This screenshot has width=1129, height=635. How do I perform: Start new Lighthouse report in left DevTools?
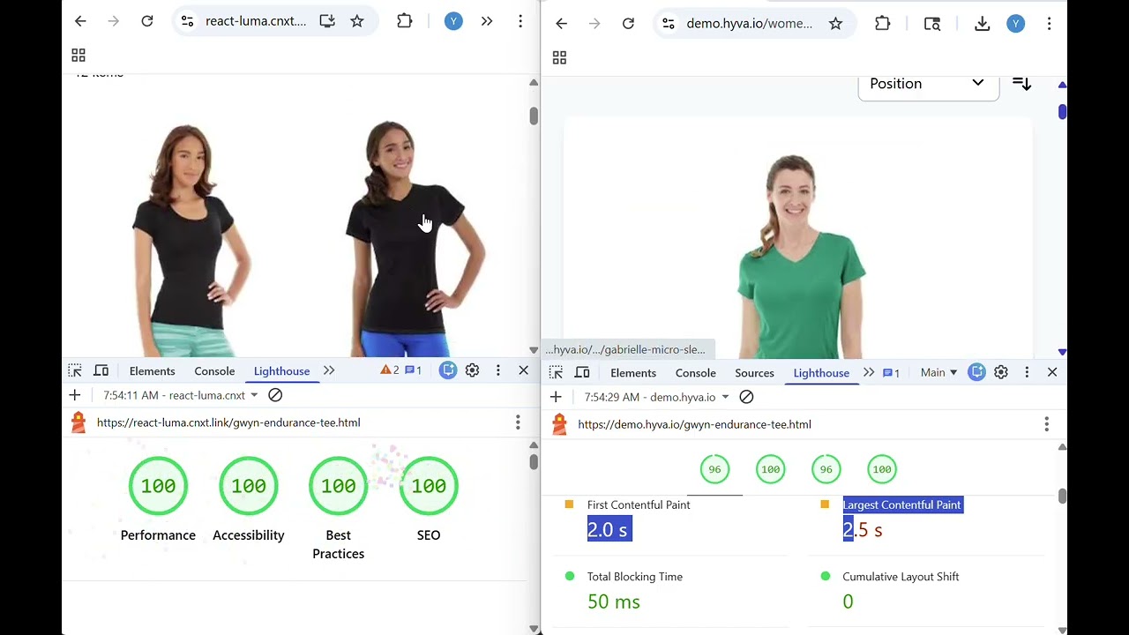pyautogui.click(x=75, y=395)
